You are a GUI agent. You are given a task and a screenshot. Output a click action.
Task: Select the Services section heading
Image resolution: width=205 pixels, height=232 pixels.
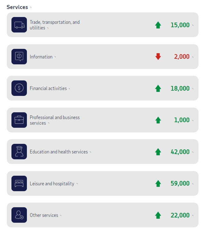[17, 7]
